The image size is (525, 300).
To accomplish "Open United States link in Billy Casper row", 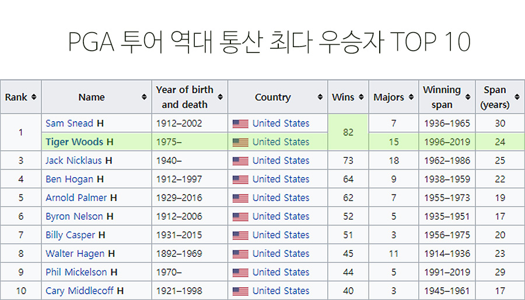I will pos(281,235).
